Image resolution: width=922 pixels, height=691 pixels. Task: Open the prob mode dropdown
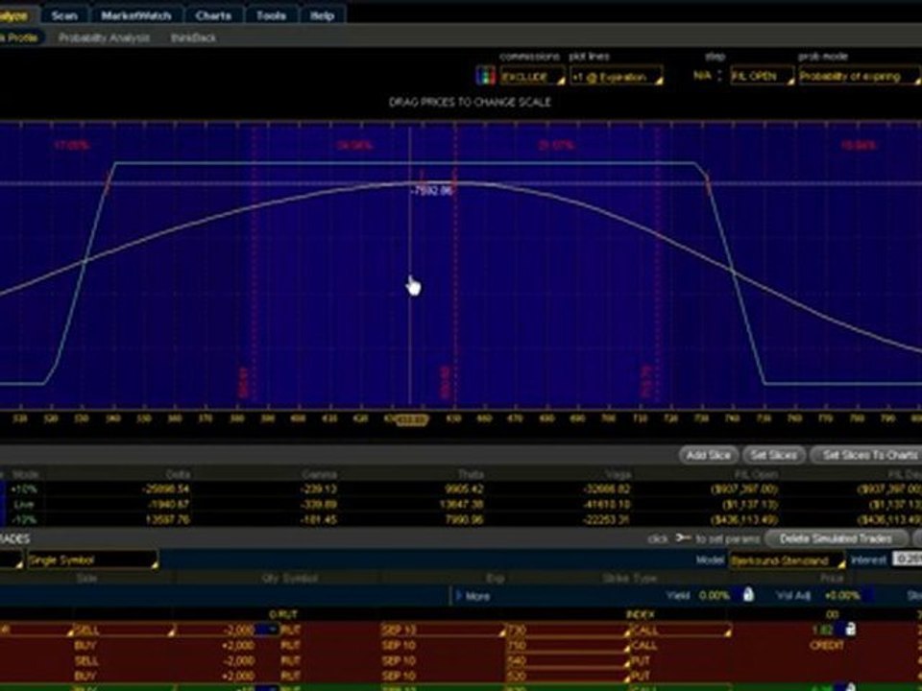[x=860, y=77]
